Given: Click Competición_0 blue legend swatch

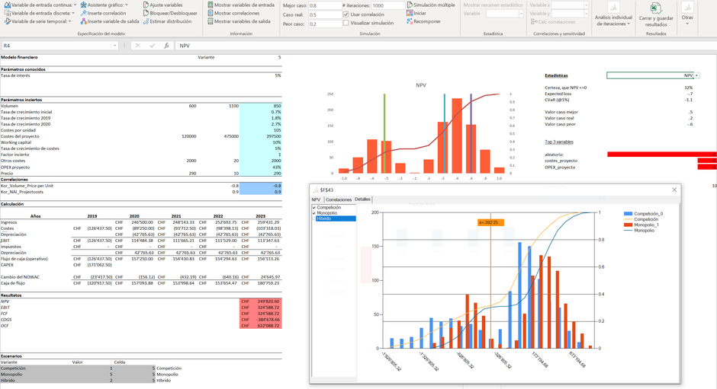Looking at the screenshot, I should point(628,214).
